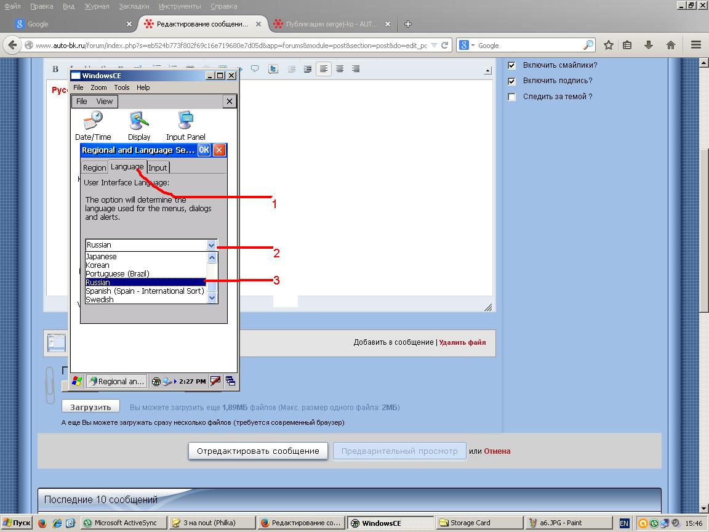Align text right in the editor
Screen dimensions: 709x532
point(356,69)
